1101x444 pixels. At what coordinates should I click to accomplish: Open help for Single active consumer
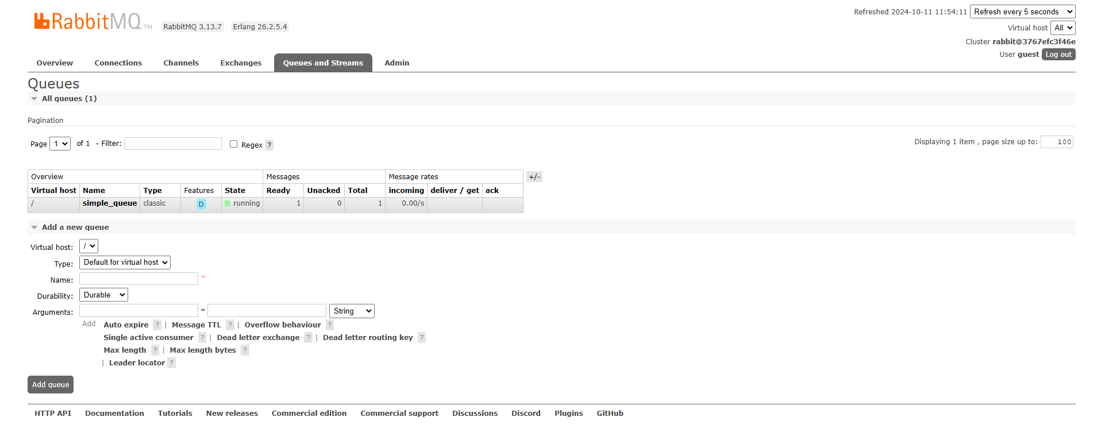click(x=202, y=338)
